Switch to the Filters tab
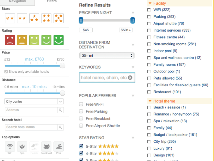This screenshot has height=161, width=214. [x=52, y=2]
